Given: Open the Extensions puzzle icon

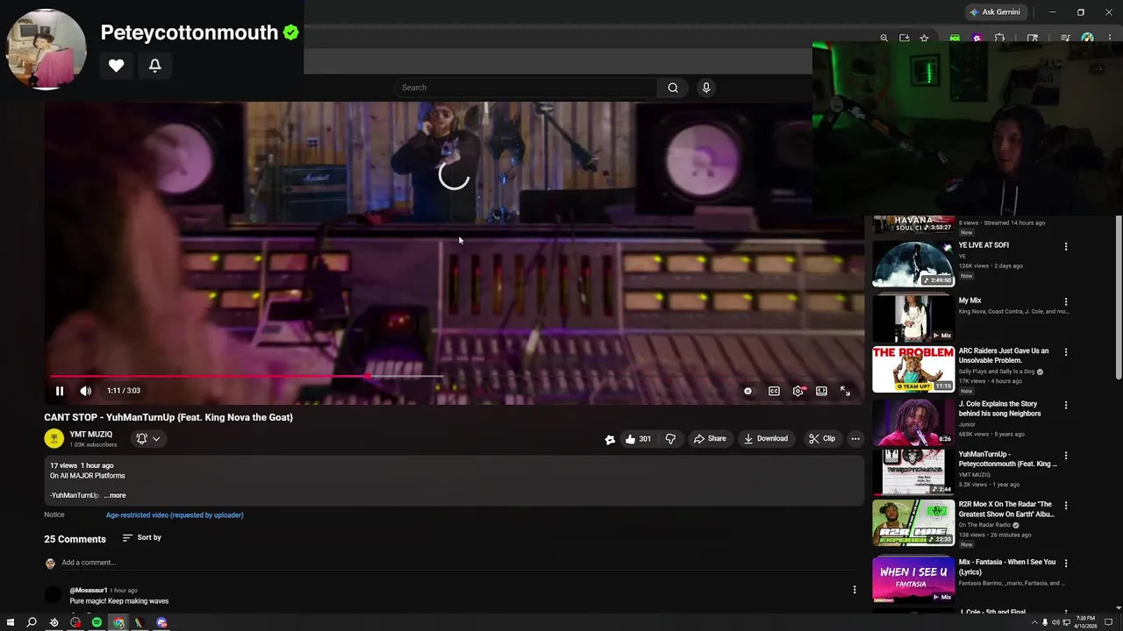Looking at the screenshot, I should click(999, 38).
